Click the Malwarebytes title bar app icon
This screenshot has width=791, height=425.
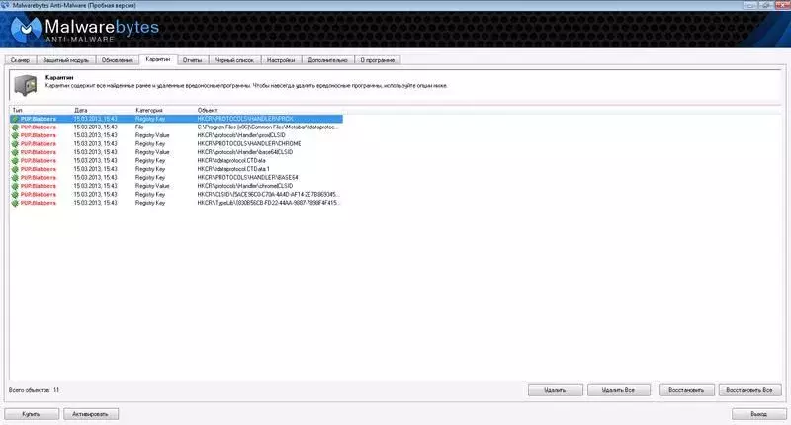5,5
